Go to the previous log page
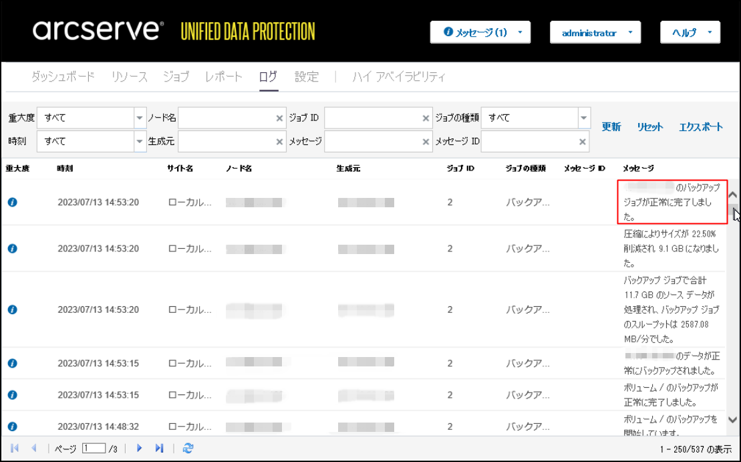741x462 pixels. coord(33,448)
